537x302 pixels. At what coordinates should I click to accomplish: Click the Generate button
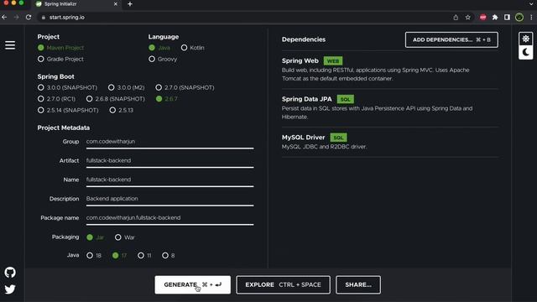[192, 285]
